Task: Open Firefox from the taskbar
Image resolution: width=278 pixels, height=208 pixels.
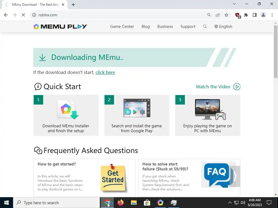Action: point(120,203)
